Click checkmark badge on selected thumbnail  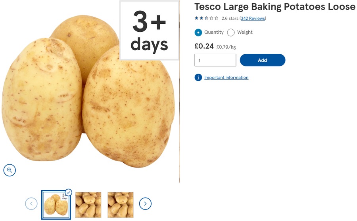(x=68, y=192)
